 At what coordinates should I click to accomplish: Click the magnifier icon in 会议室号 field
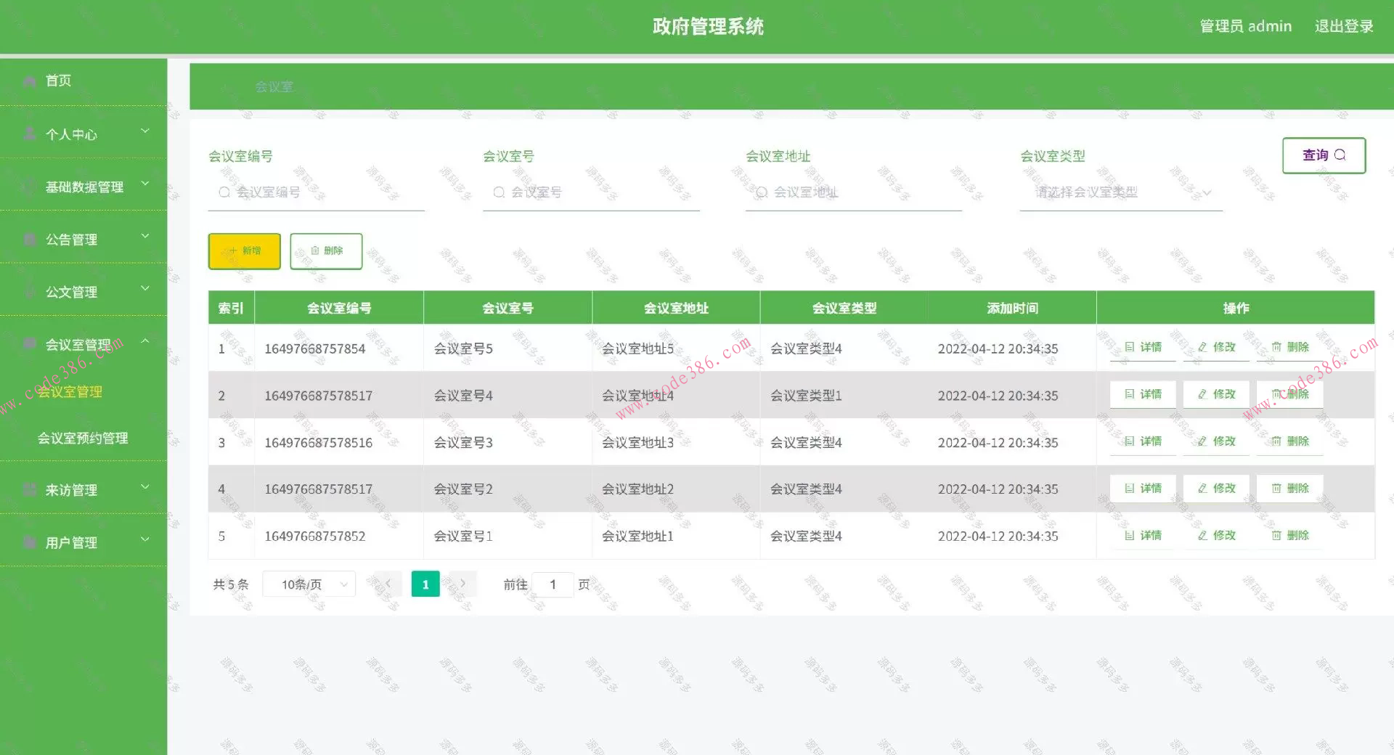click(x=499, y=192)
